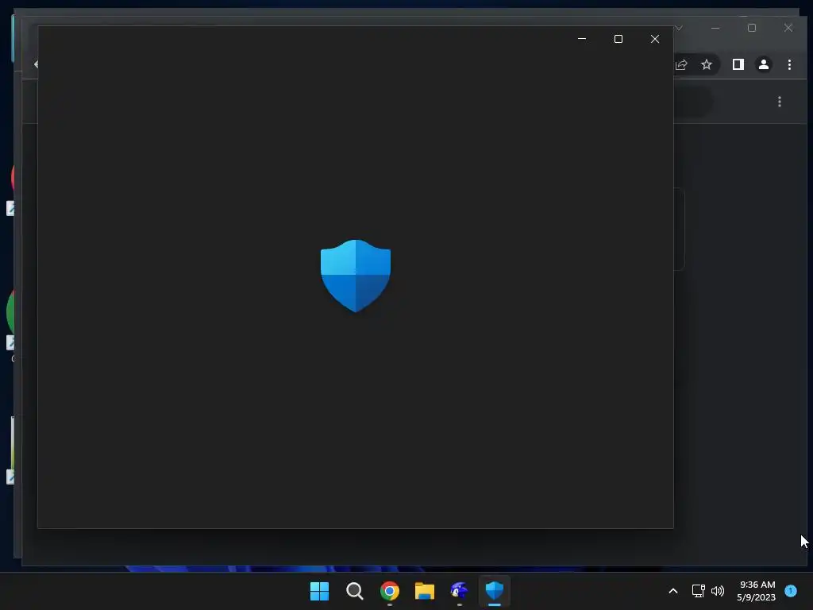This screenshot has height=610, width=813.
Task: Open the Sonic app in taskbar
Action: 460,591
